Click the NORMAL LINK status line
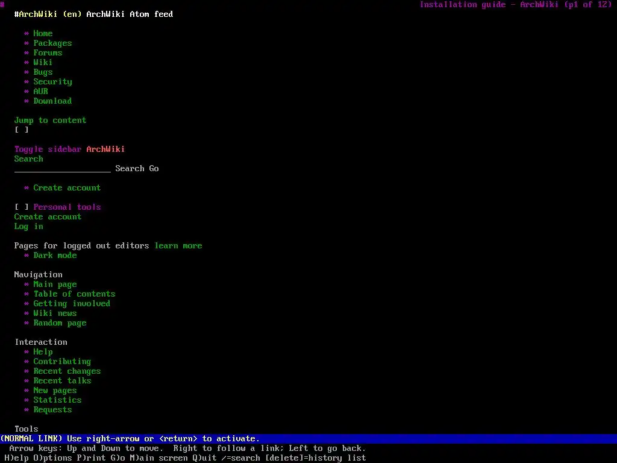 click(x=308, y=439)
